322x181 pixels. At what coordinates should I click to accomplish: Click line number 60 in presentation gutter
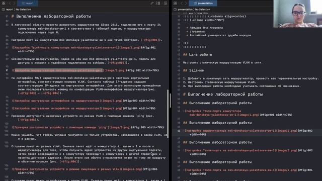coord(179,131)
